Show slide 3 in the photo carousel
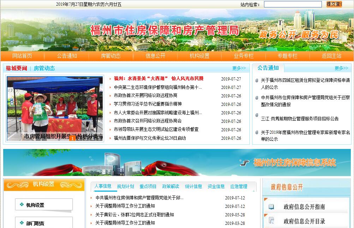The height and width of the screenshot is (228, 354). pyautogui.click(x=86, y=138)
